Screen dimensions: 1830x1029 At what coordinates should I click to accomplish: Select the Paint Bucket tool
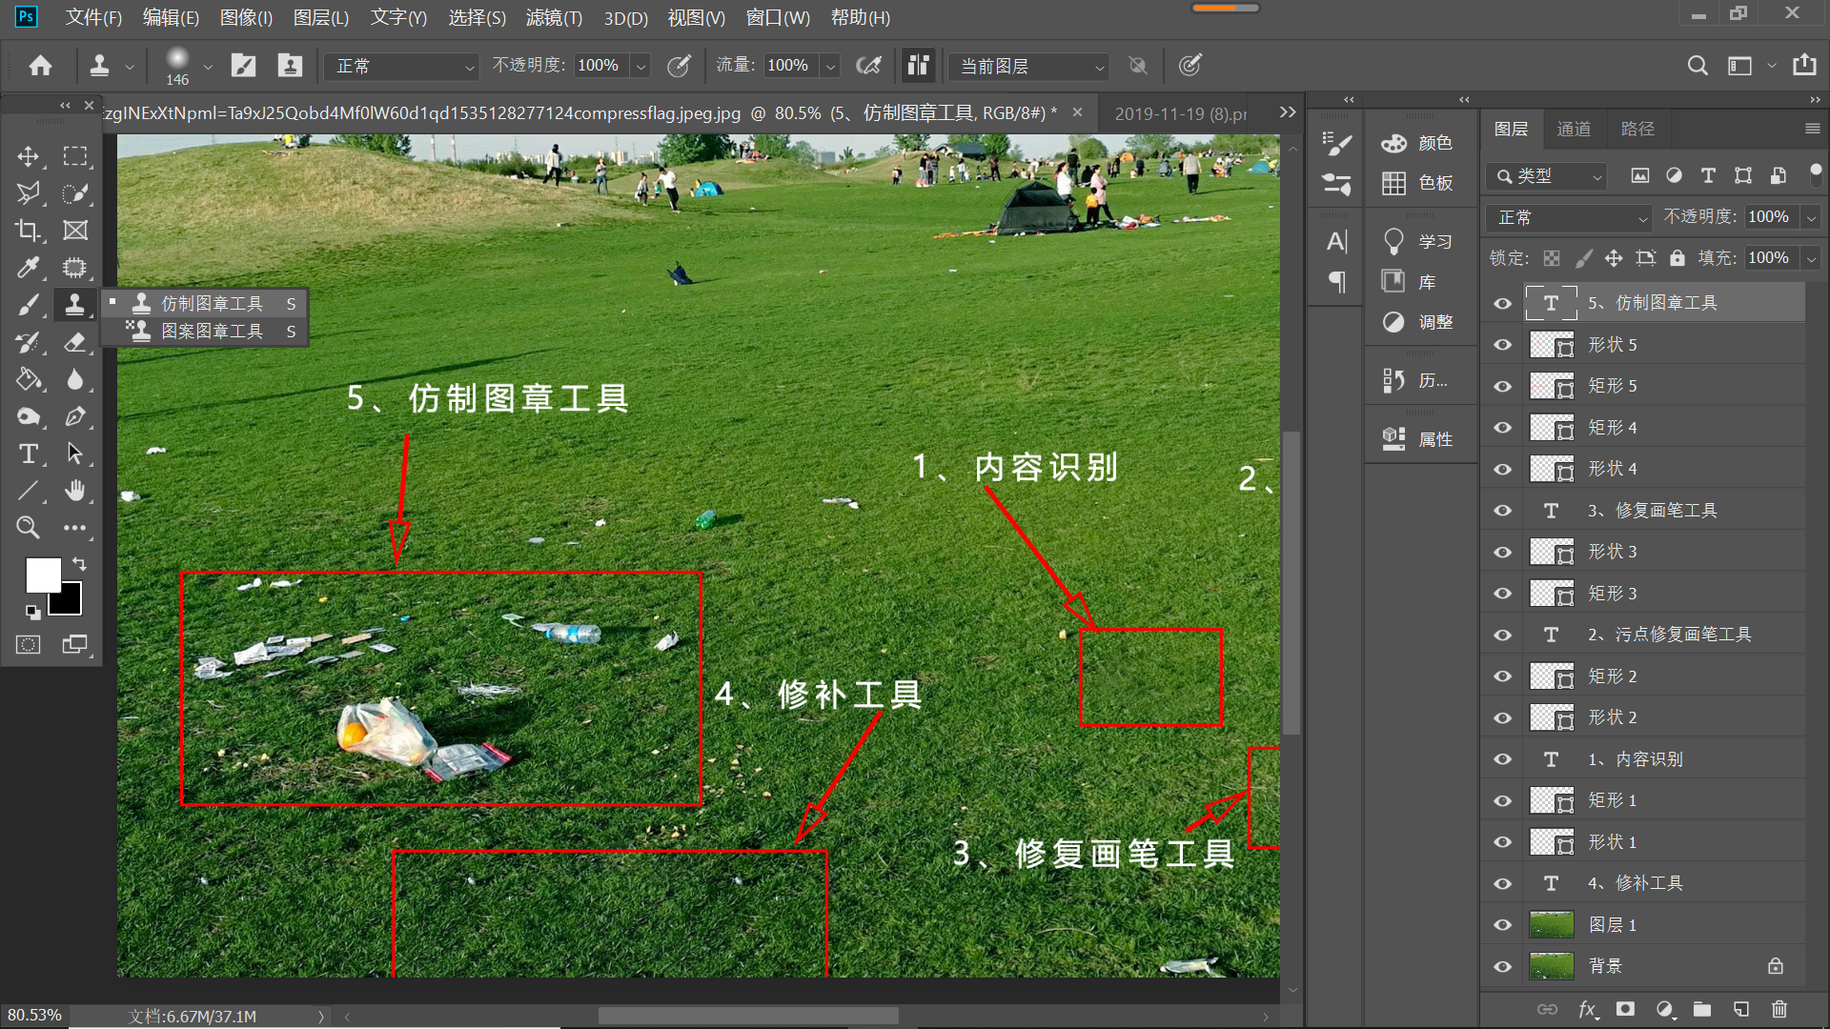coord(29,379)
